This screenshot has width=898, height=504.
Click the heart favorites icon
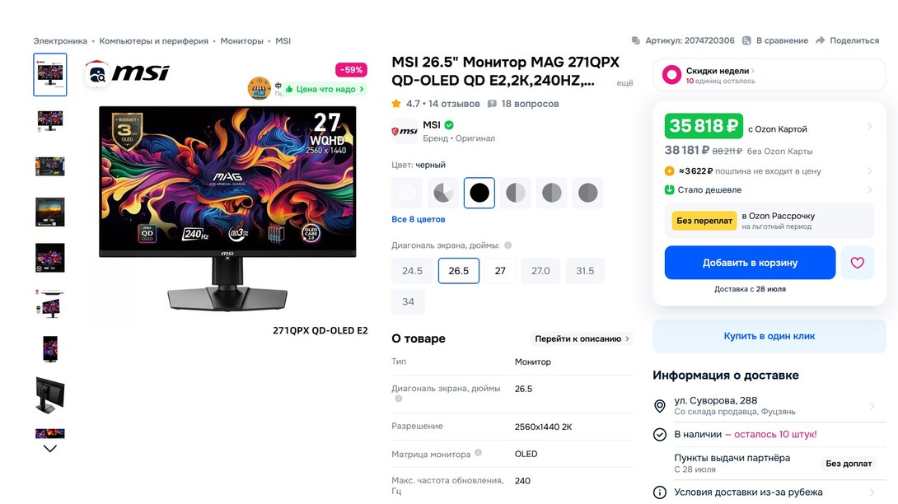(x=857, y=263)
